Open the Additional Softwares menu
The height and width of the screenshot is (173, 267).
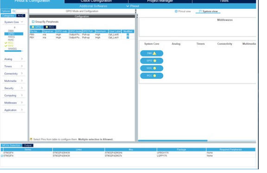(93, 6)
